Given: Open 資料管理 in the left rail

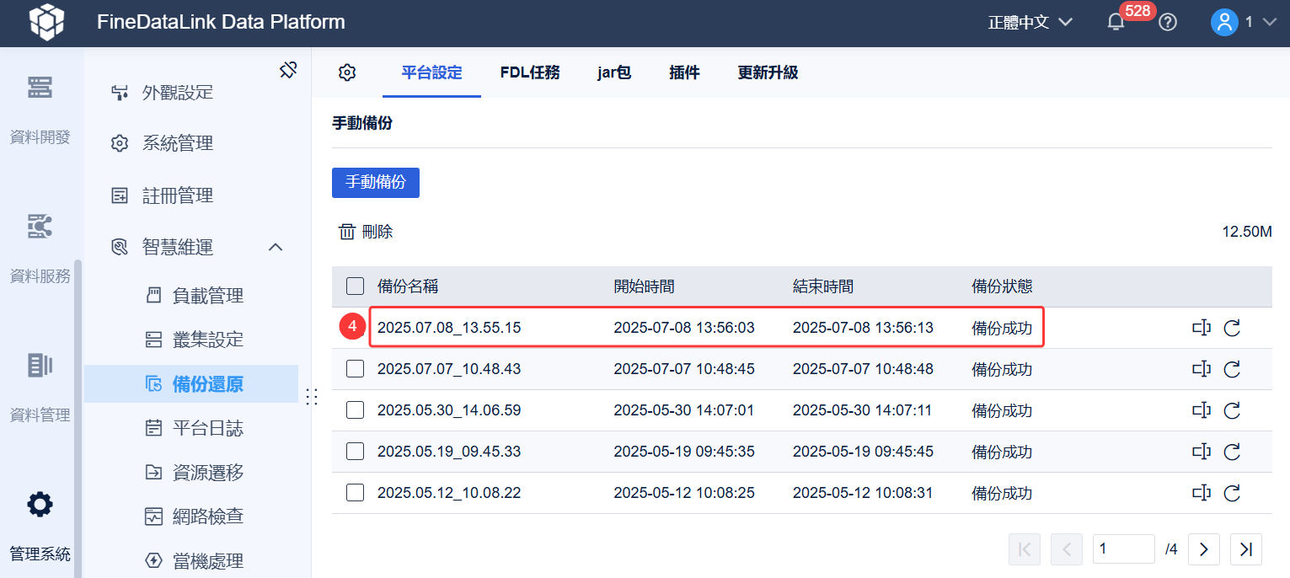Looking at the screenshot, I should pyautogui.click(x=40, y=388).
